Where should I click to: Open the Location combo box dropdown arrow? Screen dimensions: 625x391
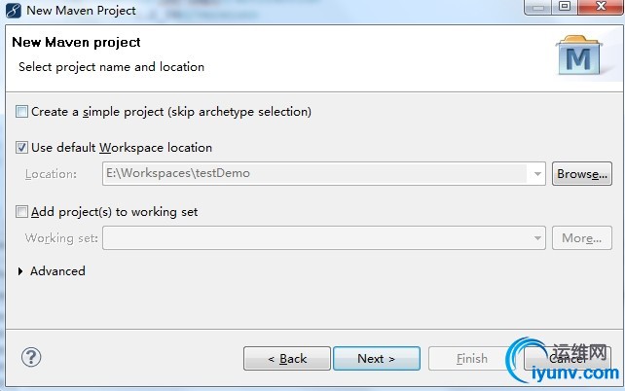tap(537, 174)
